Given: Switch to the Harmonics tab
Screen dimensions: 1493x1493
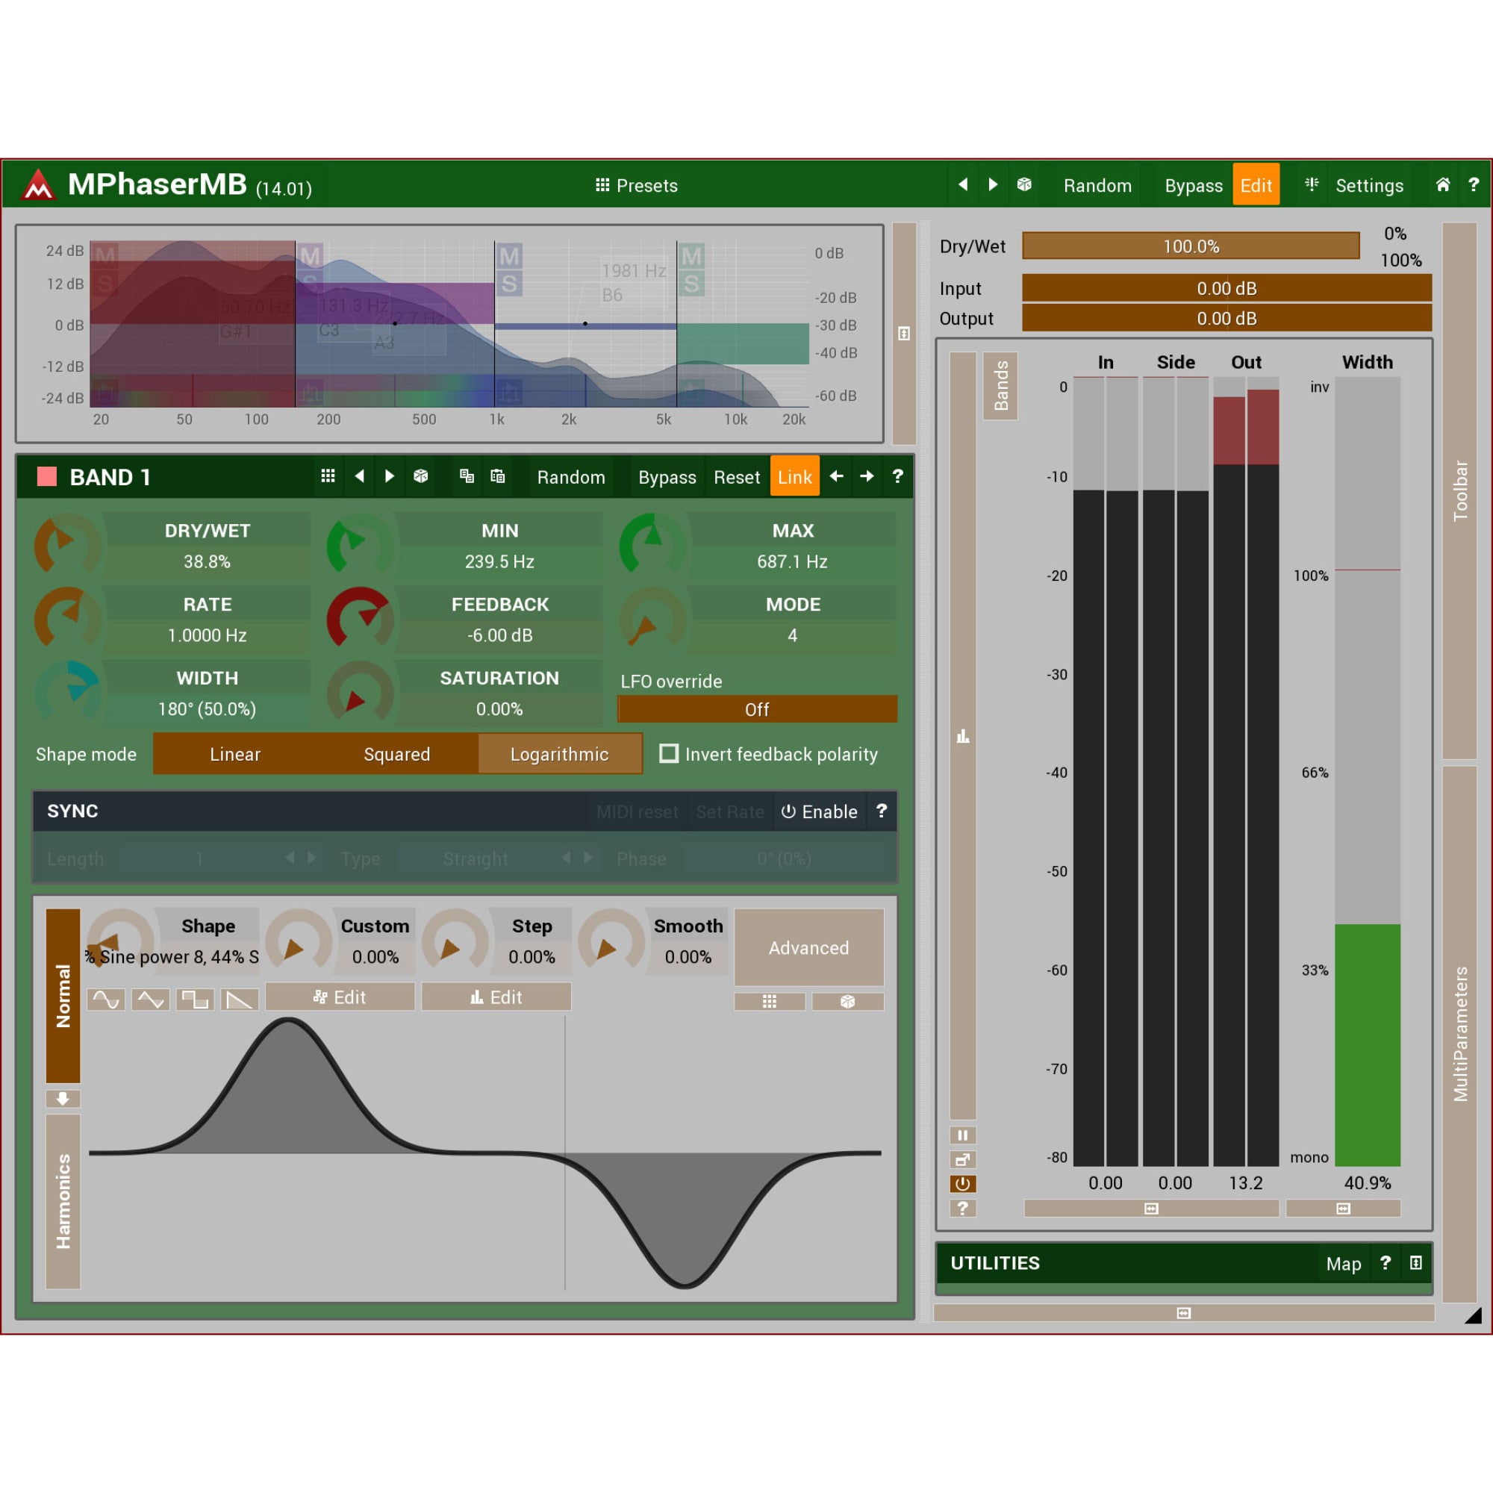Looking at the screenshot, I should (63, 1201).
